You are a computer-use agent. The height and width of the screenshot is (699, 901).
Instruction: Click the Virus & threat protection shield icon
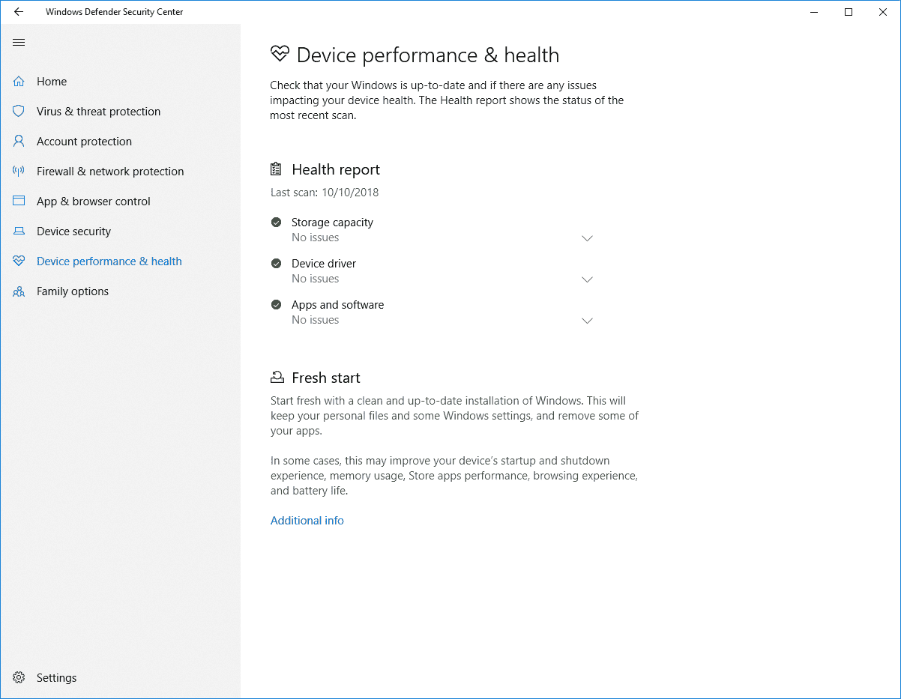[x=19, y=112]
